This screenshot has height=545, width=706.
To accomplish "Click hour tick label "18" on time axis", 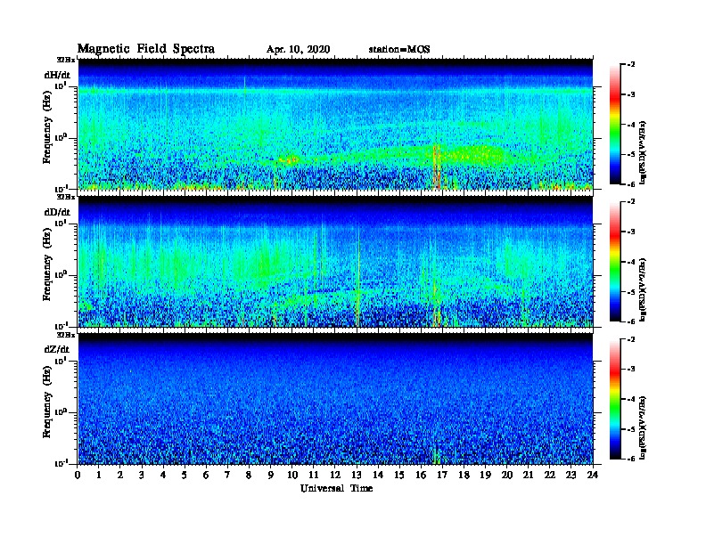I will tap(464, 476).
